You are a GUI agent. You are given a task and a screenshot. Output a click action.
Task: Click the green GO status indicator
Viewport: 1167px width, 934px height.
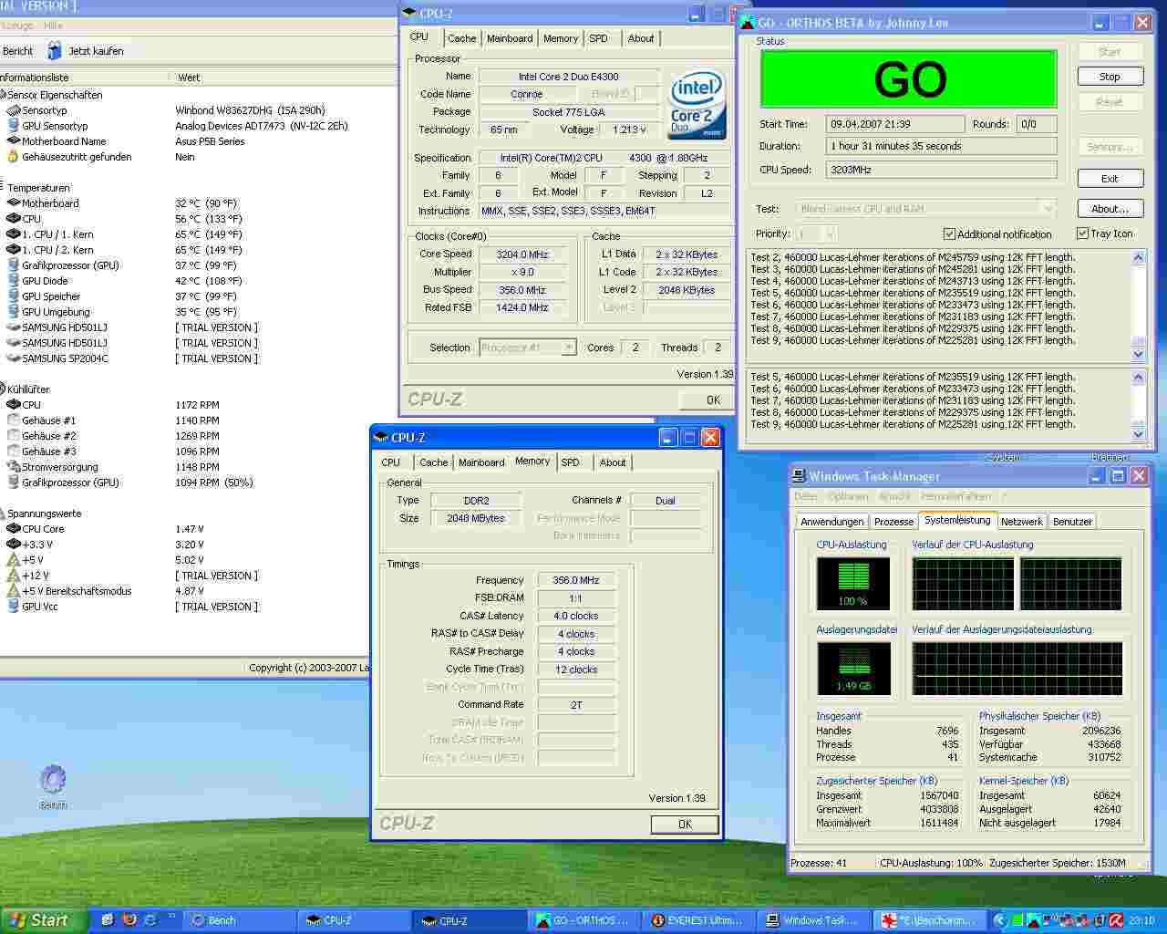908,79
